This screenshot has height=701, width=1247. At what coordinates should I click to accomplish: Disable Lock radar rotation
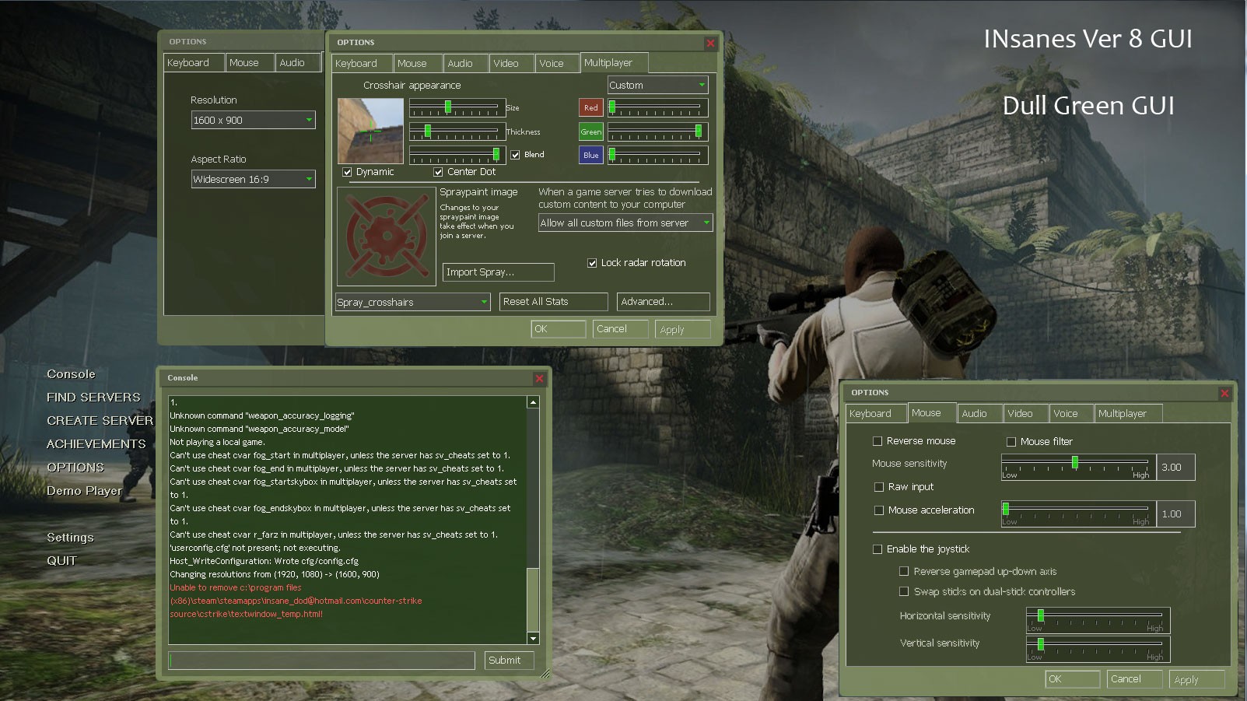592,263
